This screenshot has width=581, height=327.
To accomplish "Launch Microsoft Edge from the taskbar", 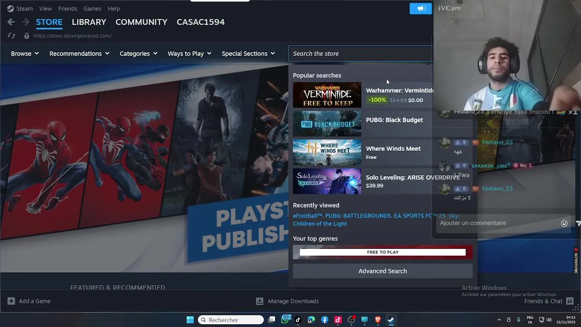I will pyautogui.click(x=311, y=320).
